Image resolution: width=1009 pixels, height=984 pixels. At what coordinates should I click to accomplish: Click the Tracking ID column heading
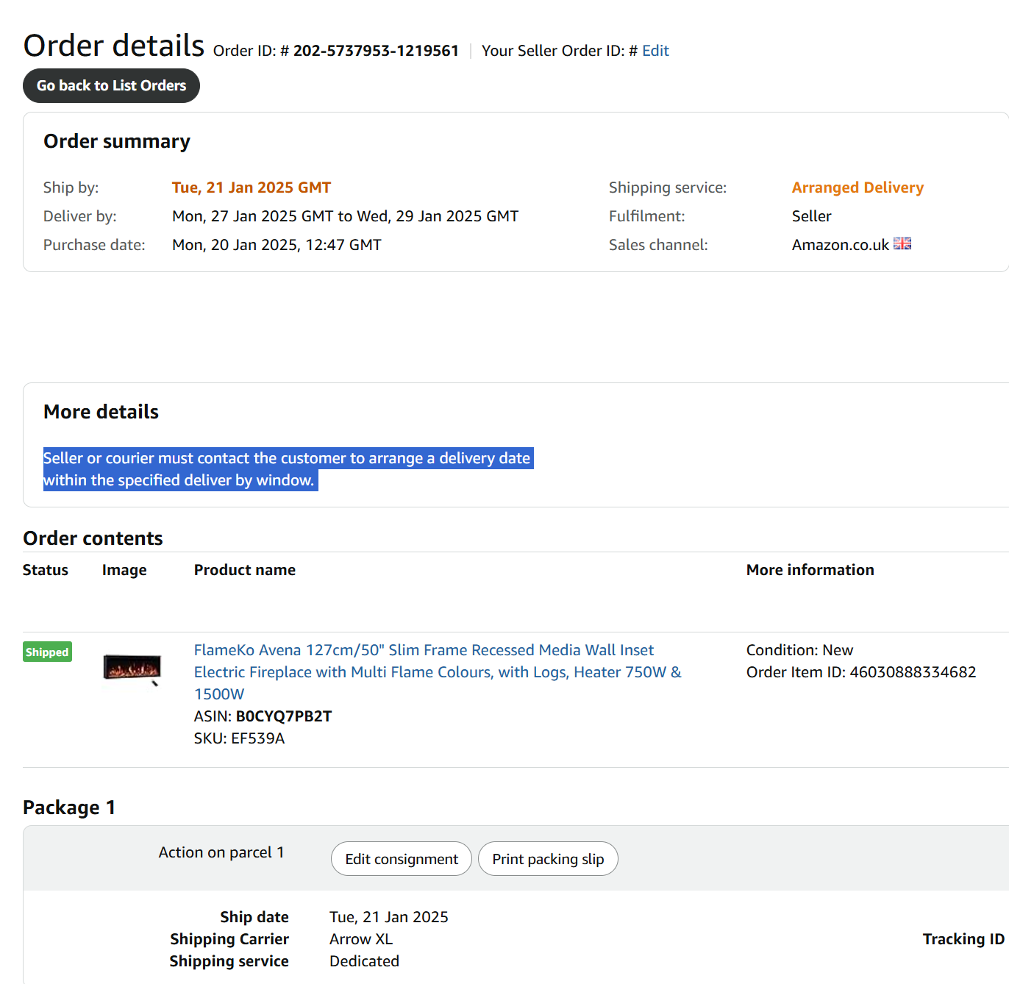[963, 939]
